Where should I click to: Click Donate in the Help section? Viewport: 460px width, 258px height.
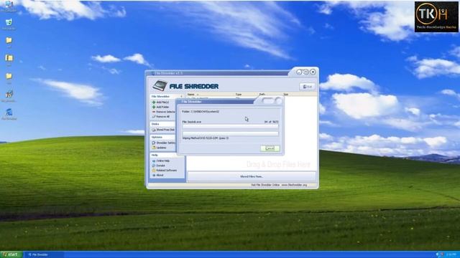pyautogui.click(x=159, y=166)
